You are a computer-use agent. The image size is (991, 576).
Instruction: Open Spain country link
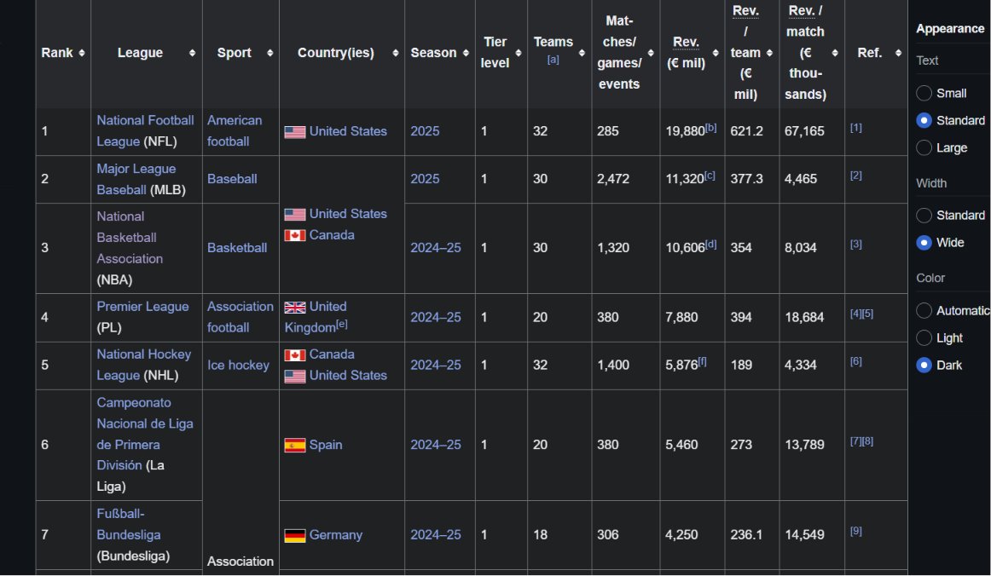click(x=326, y=445)
